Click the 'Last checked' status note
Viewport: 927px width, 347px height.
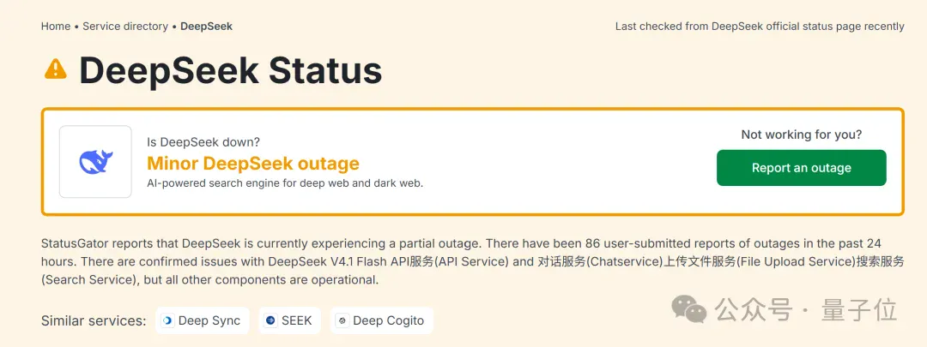click(x=760, y=27)
